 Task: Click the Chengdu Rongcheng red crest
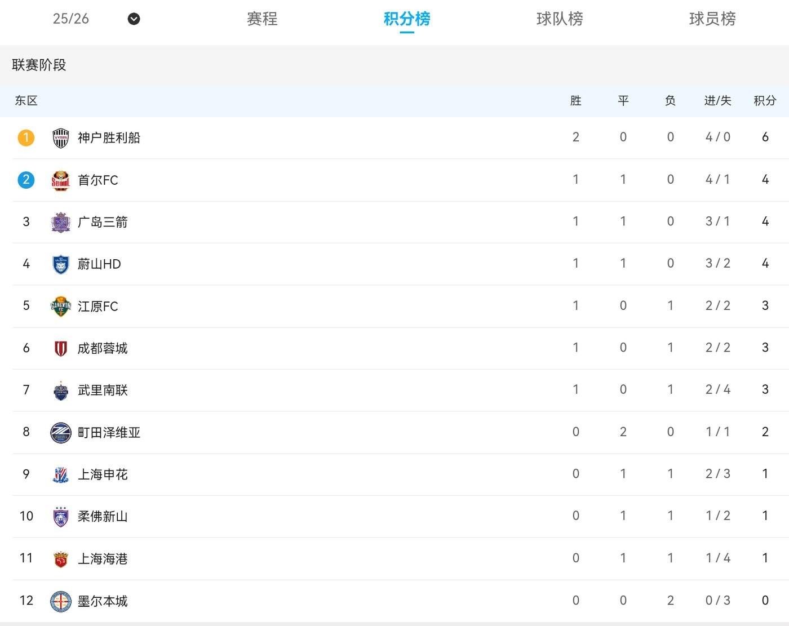60,348
